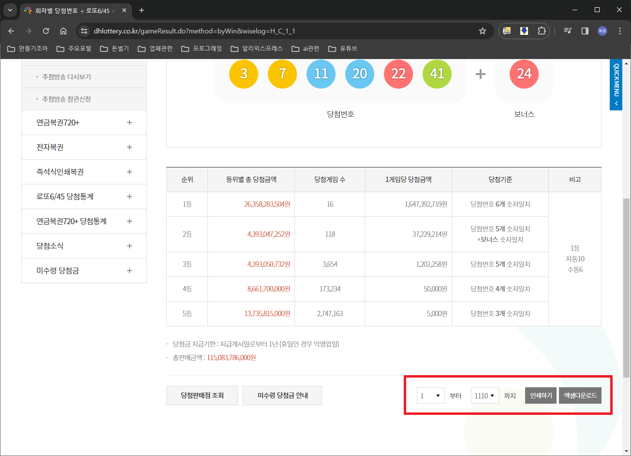The height and width of the screenshot is (456, 631).
Task: Click the 인쇄하기 print button
Action: (x=541, y=395)
